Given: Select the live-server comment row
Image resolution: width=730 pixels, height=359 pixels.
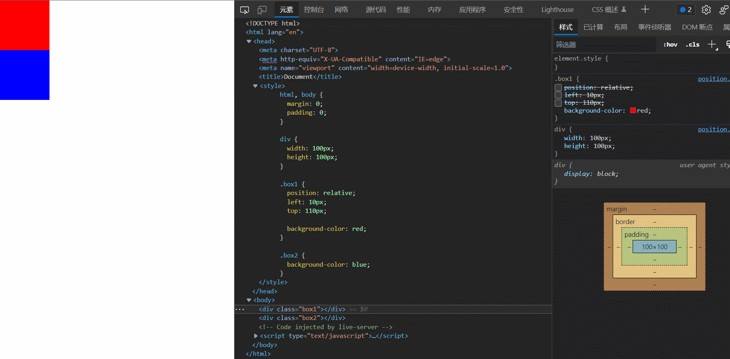Looking at the screenshot, I should pos(326,327).
